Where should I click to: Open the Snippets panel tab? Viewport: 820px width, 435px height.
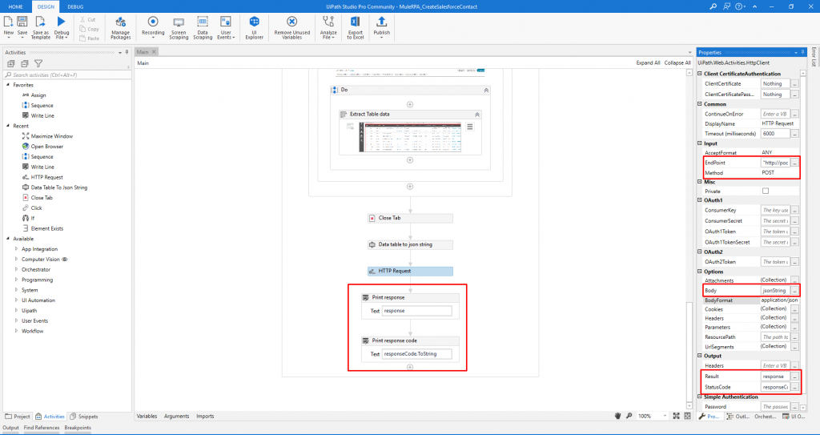pyautogui.click(x=83, y=417)
